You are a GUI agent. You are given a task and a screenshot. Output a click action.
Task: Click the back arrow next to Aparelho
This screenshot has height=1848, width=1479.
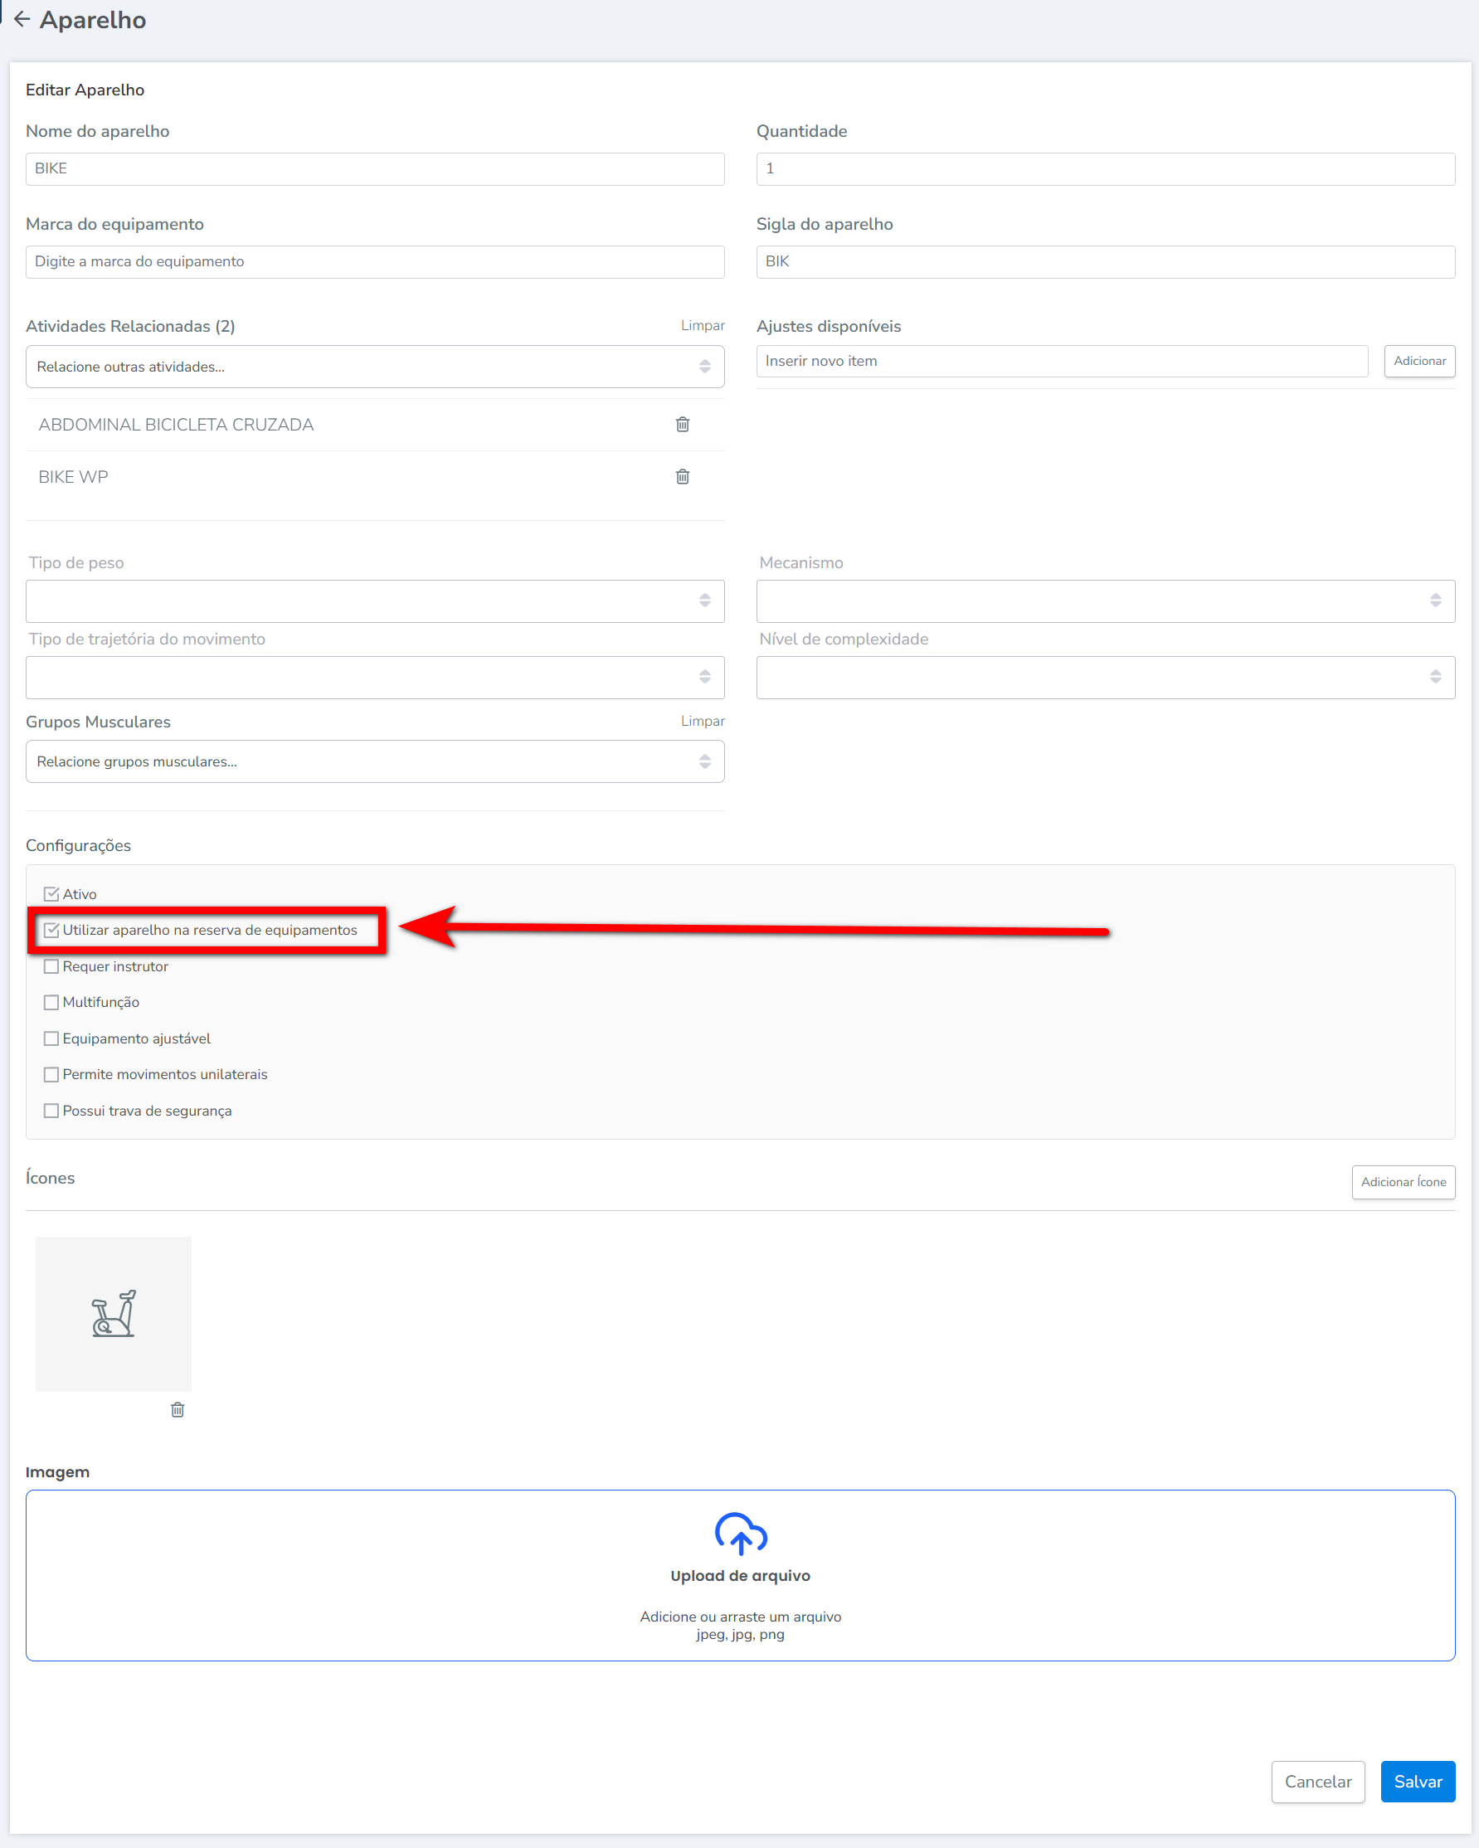(22, 20)
